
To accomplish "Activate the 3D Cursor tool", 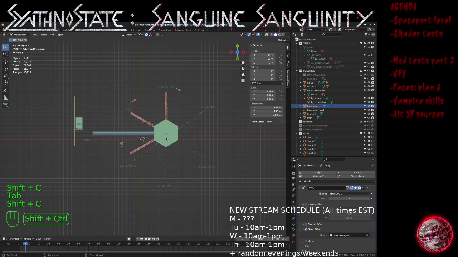I will [x=5, y=54].
